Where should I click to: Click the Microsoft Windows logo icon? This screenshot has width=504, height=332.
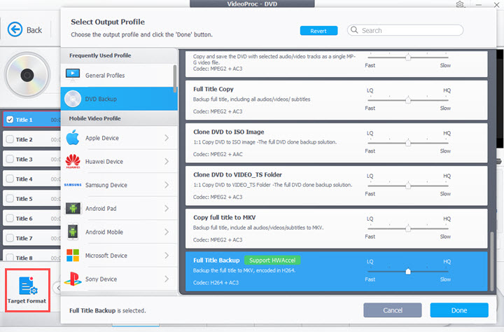pos(73,255)
